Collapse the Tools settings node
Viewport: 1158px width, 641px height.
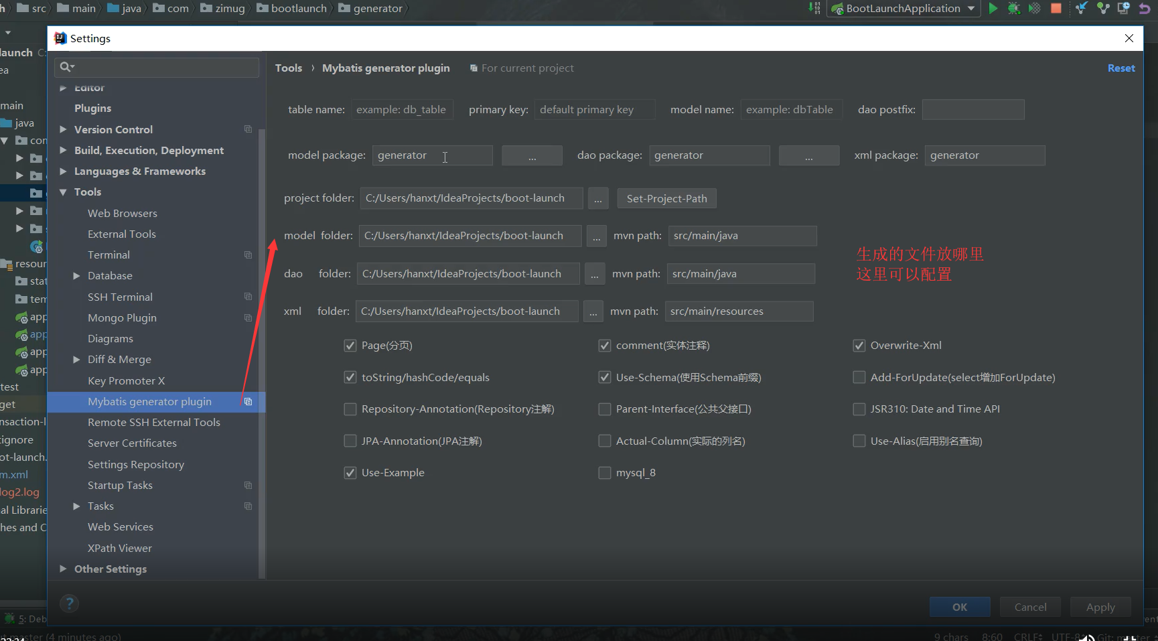click(x=63, y=192)
